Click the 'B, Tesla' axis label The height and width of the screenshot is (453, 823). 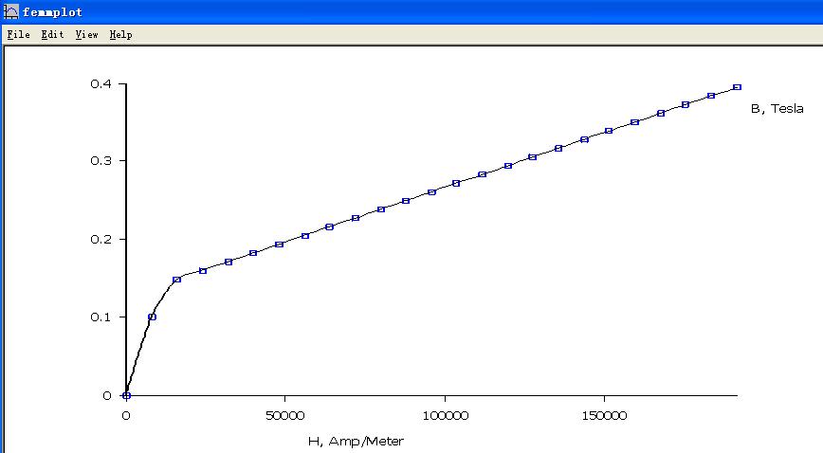777,109
